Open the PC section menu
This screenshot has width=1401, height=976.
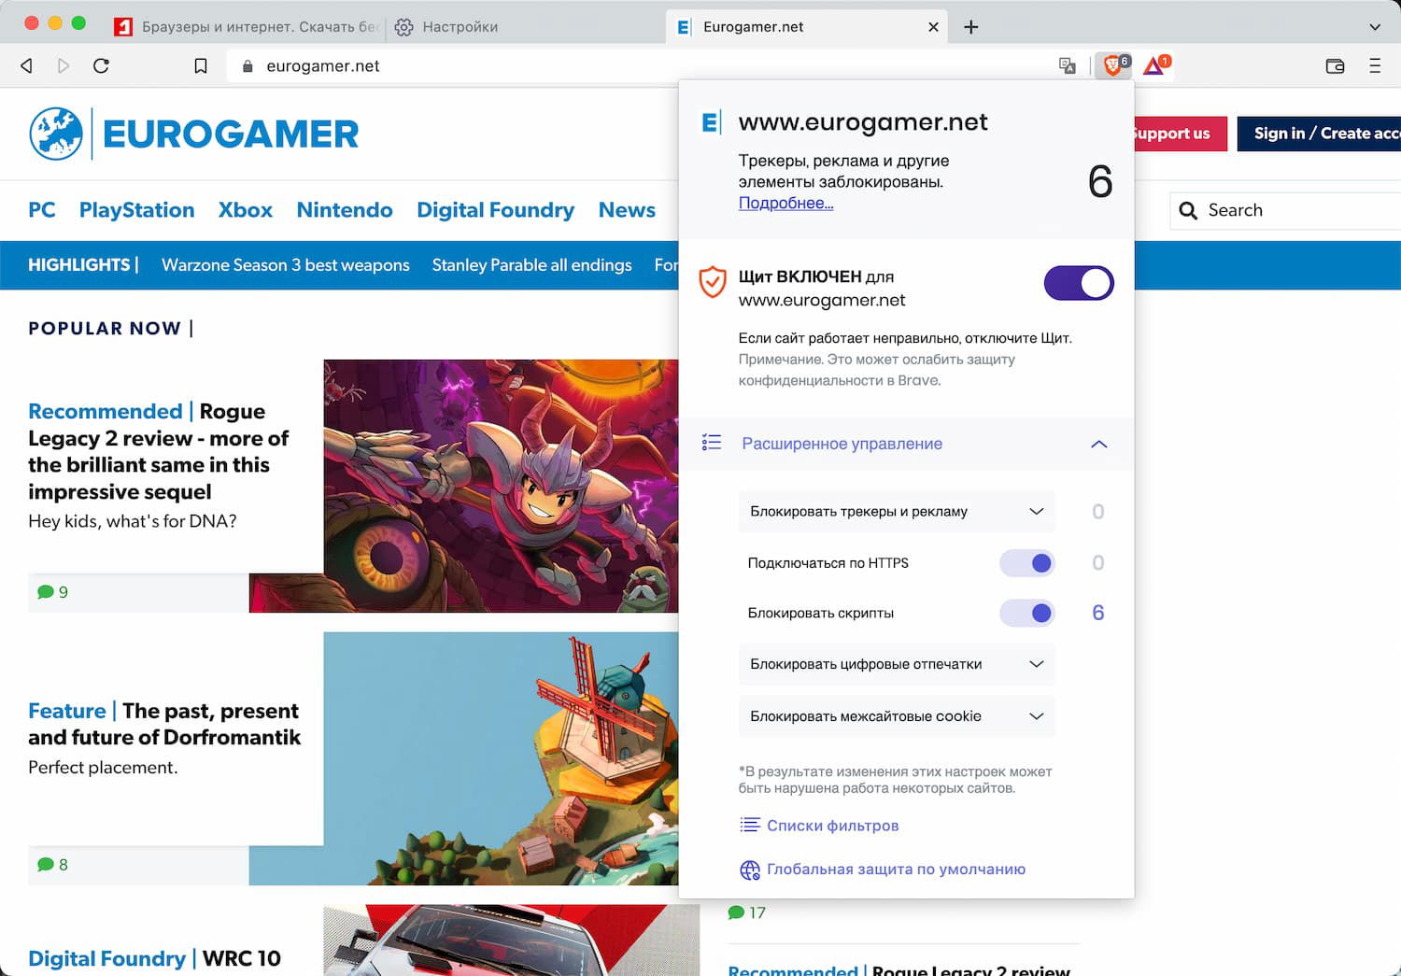(42, 210)
